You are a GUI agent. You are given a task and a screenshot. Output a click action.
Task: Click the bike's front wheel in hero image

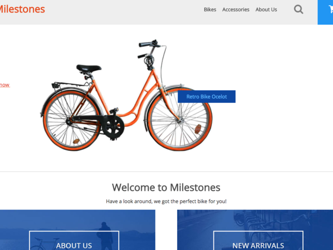tap(180, 119)
